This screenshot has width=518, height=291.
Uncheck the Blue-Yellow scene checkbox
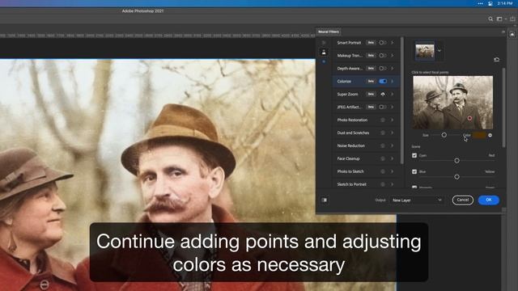click(414, 171)
